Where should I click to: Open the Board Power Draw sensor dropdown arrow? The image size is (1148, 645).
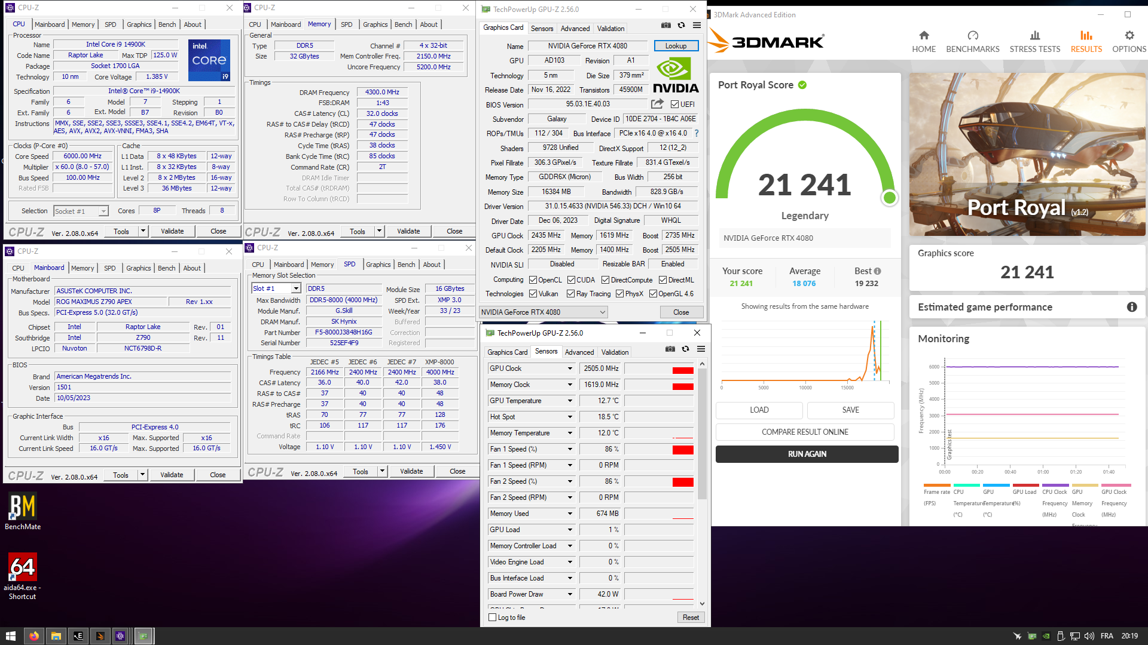click(x=570, y=594)
